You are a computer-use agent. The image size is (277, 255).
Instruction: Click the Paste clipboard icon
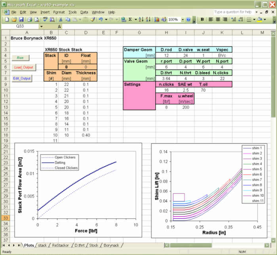tap(75, 19)
